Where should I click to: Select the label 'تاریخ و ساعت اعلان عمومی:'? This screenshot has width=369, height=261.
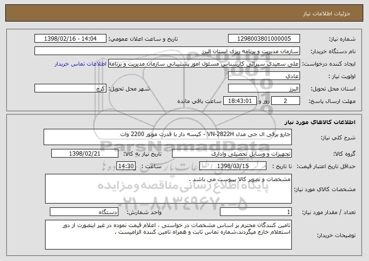[x=143, y=39]
